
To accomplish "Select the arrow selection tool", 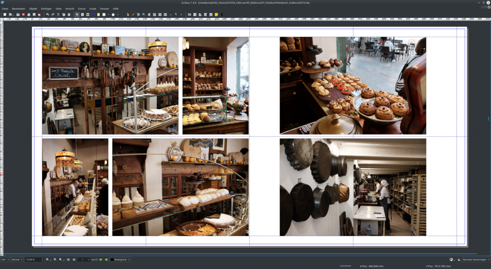I will (x=77, y=15).
